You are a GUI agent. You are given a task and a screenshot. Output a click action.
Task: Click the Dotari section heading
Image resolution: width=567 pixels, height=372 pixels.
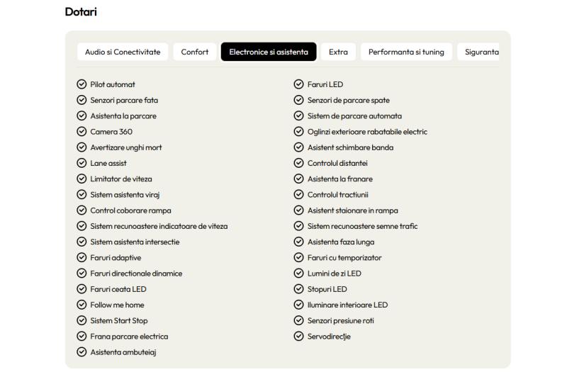(81, 11)
